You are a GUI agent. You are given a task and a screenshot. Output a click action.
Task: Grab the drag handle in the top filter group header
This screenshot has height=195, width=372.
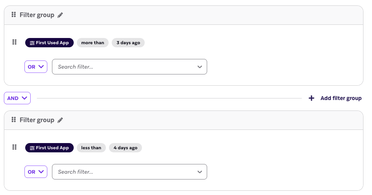point(14,15)
